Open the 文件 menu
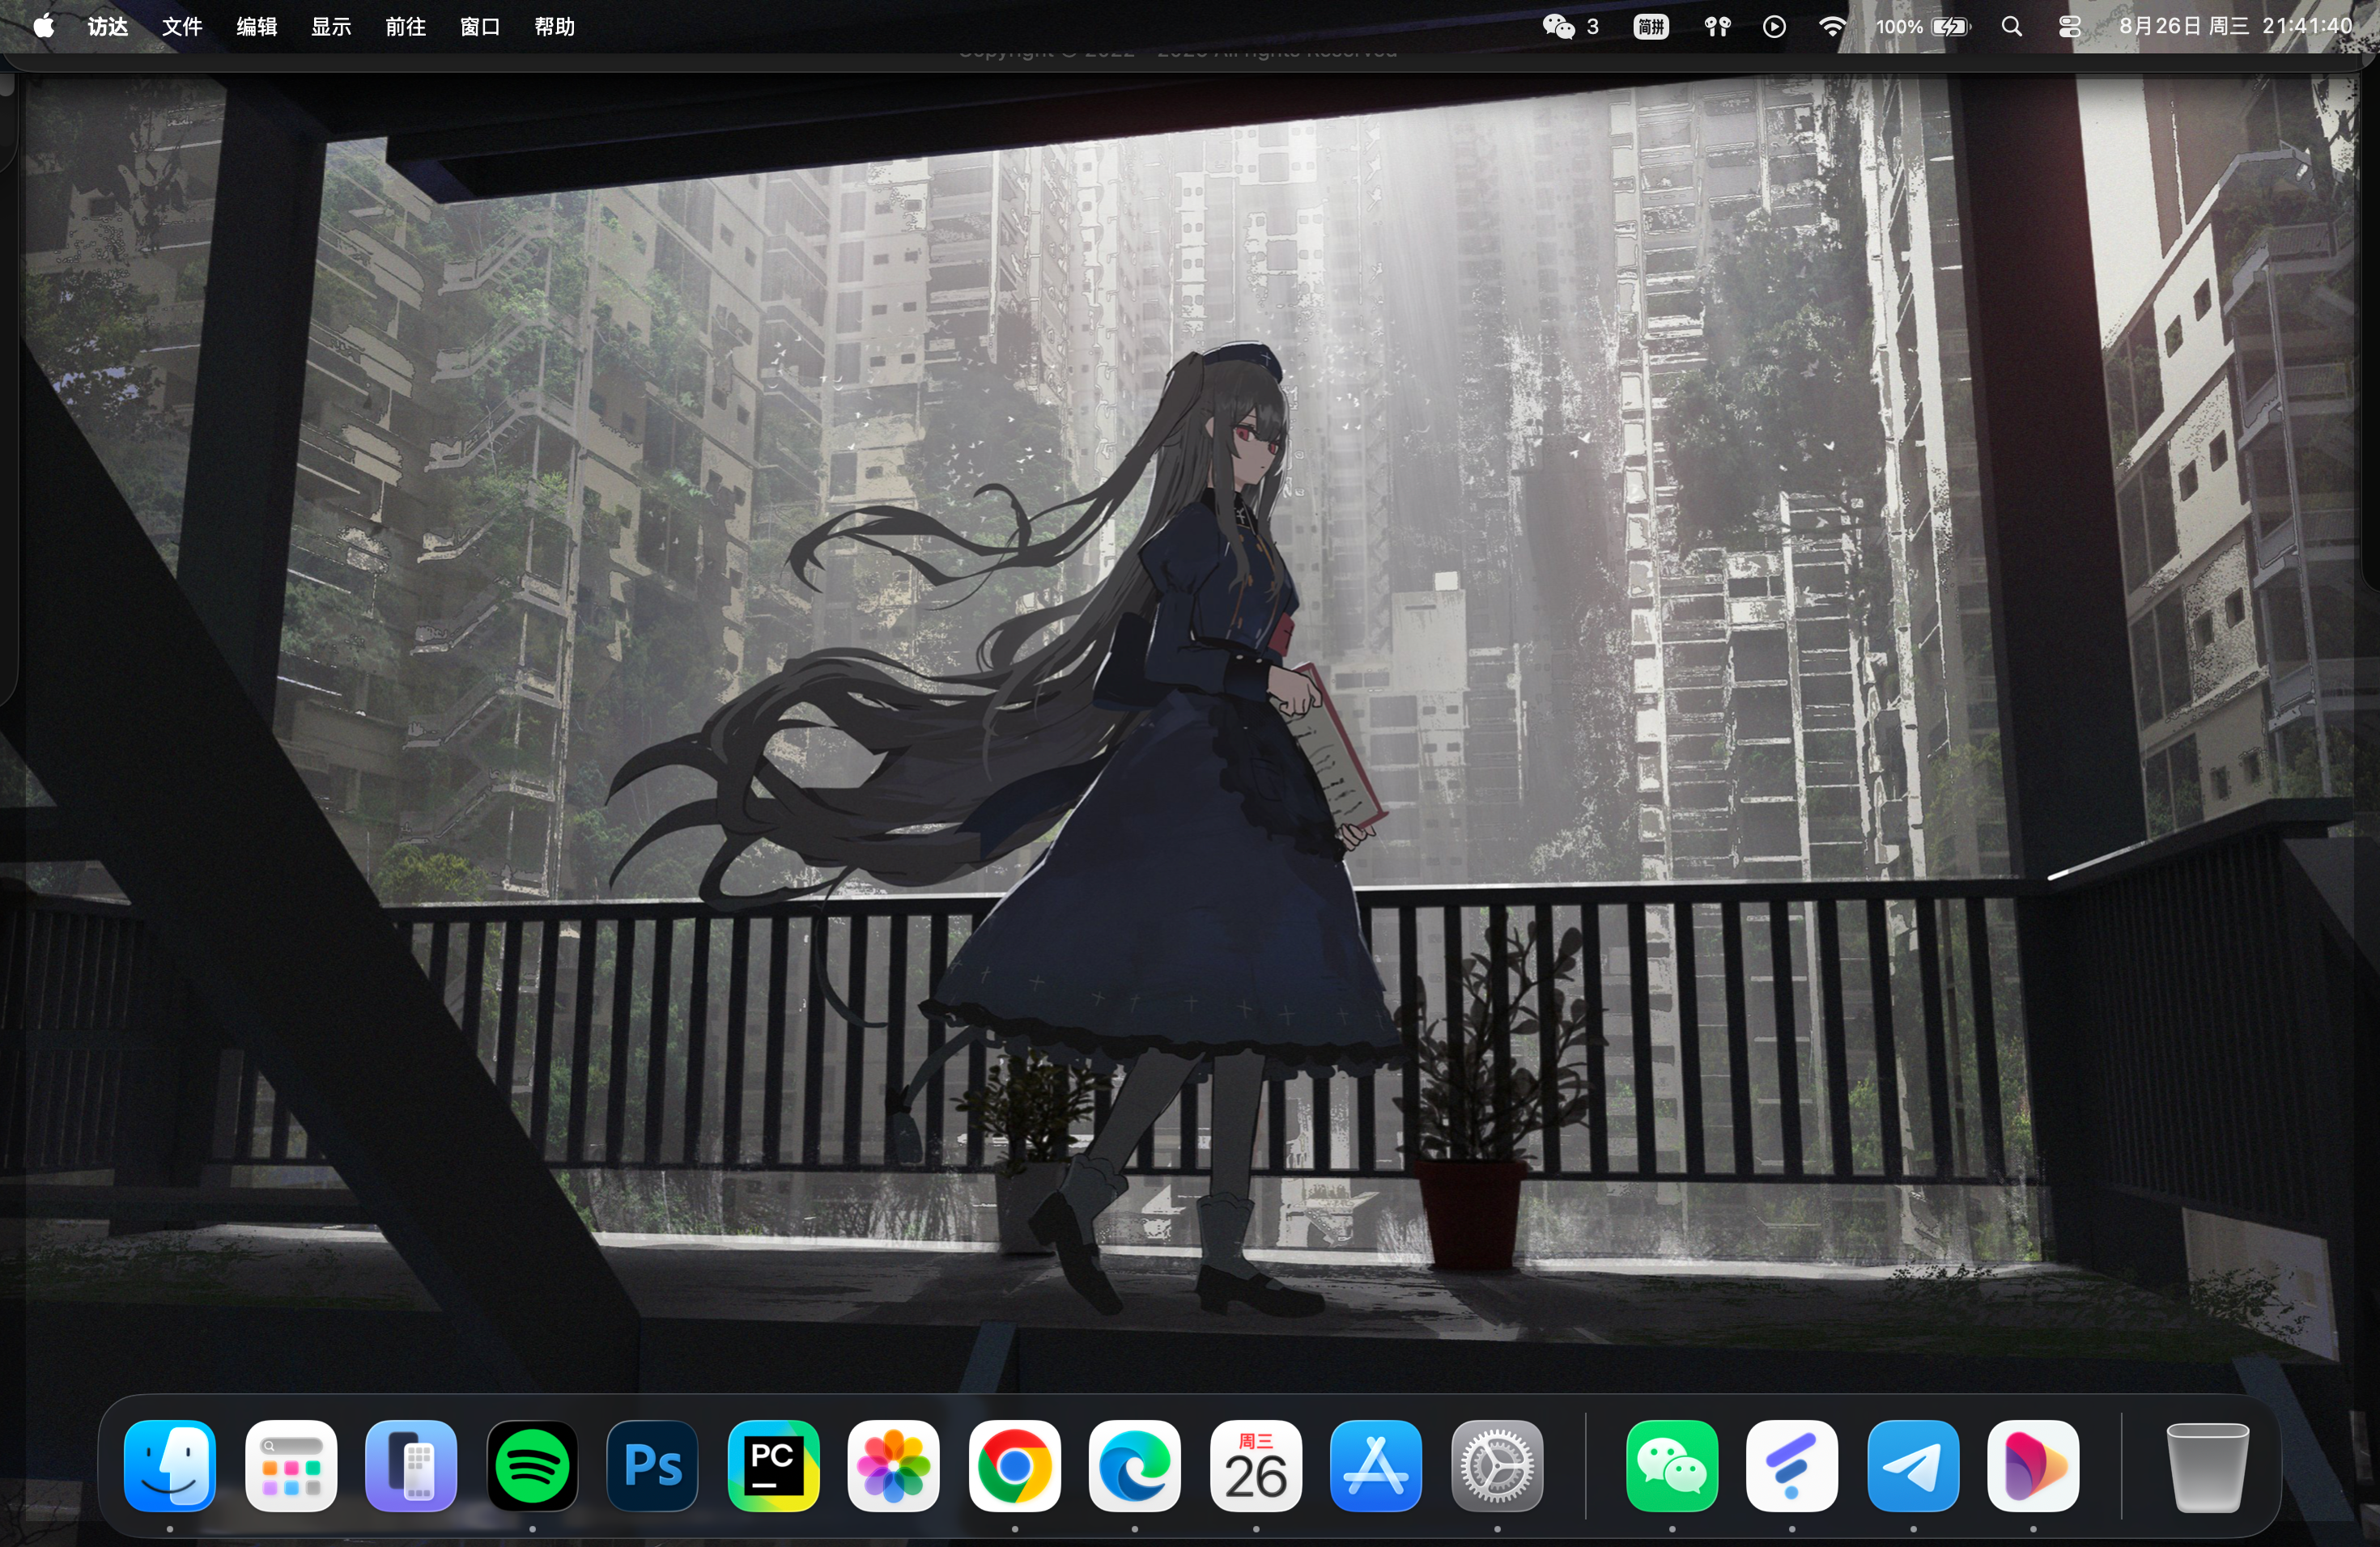 pyautogui.click(x=182, y=26)
